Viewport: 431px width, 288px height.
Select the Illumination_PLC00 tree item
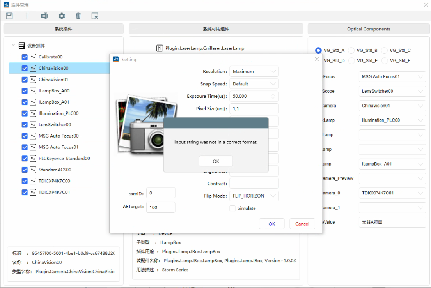point(59,113)
